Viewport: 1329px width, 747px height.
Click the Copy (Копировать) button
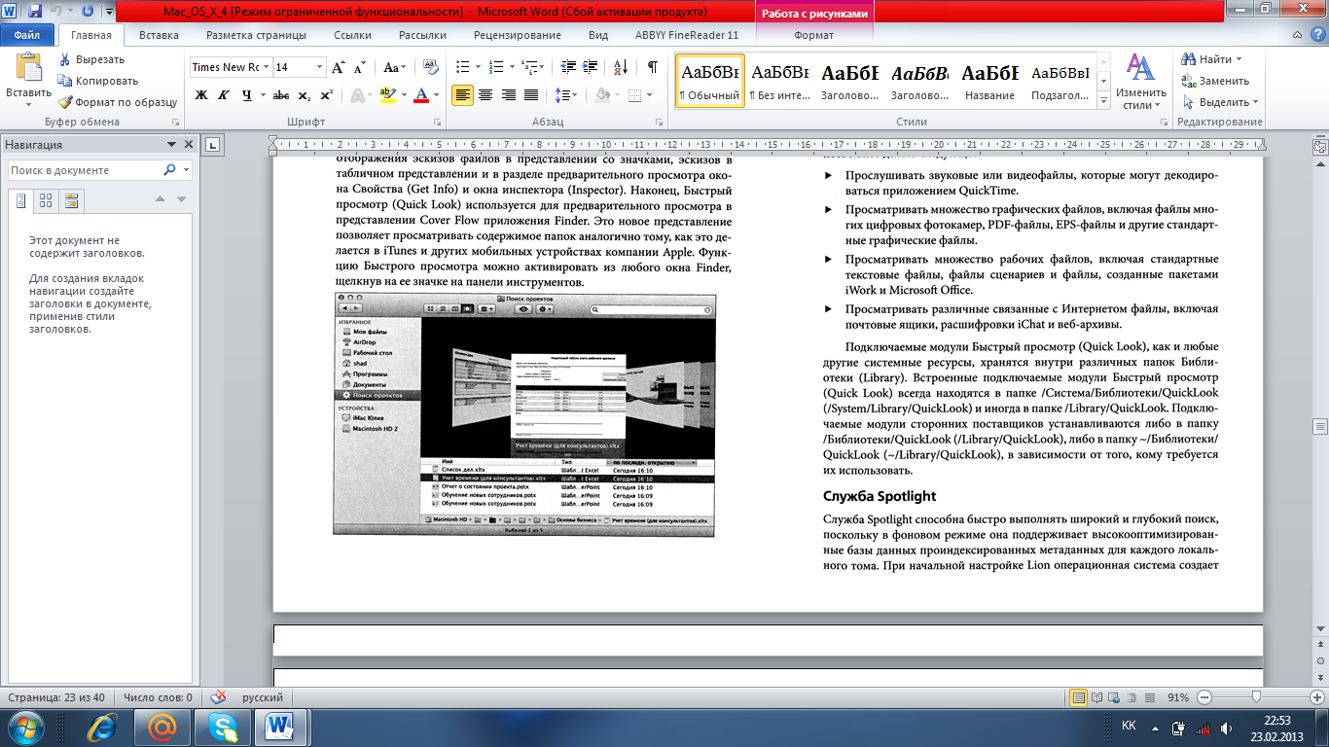(x=97, y=81)
